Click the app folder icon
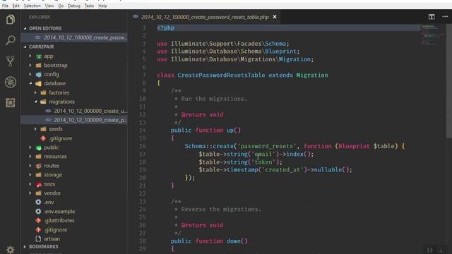Image resolution: width=452 pixels, height=254 pixels. tap(38, 56)
